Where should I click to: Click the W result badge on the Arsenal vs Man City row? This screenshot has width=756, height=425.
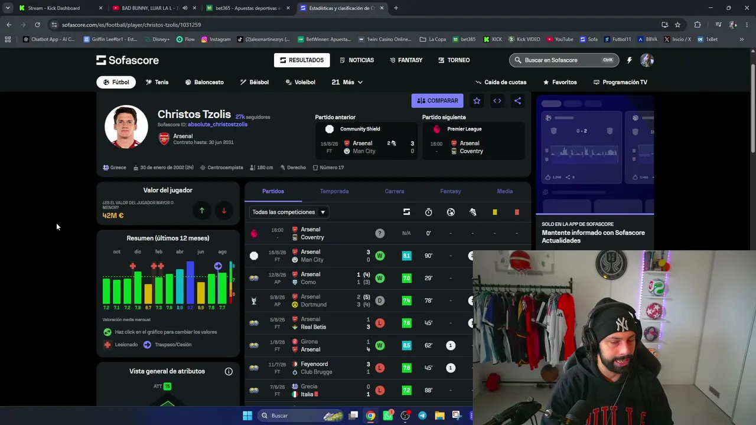(x=380, y=256)
